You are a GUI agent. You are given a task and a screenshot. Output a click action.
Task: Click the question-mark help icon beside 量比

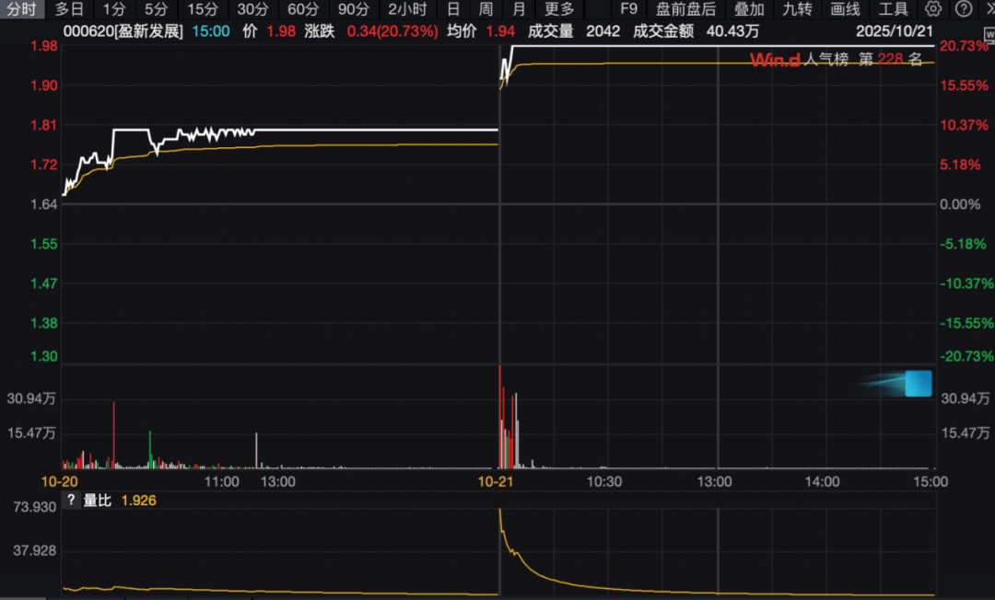(70, 502)
